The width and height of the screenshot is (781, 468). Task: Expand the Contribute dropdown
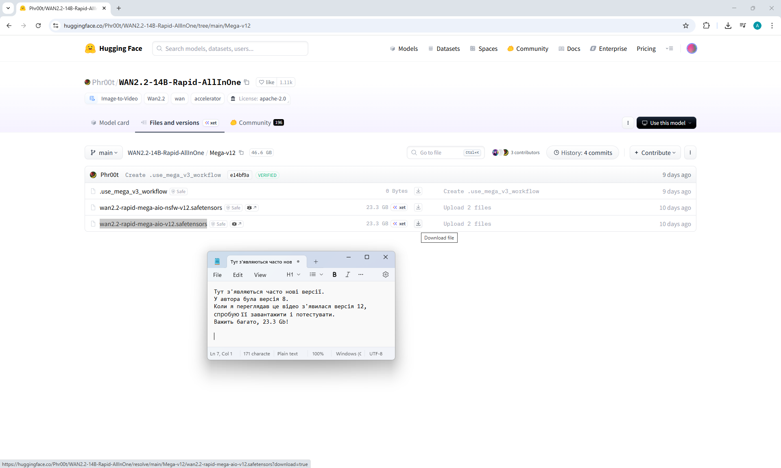(x=655, y=152)
